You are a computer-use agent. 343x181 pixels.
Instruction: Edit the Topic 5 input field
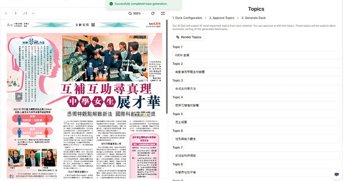[x=256, y=122]
